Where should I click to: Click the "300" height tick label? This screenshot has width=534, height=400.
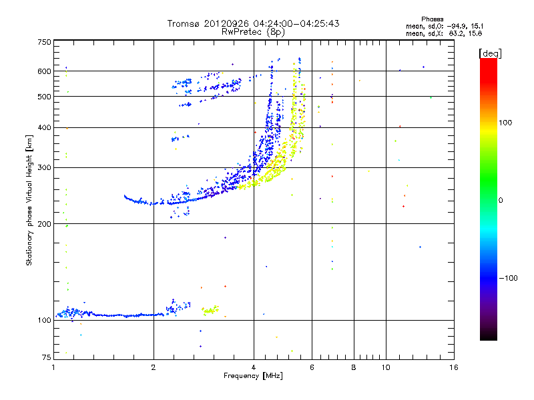point(44,168)
